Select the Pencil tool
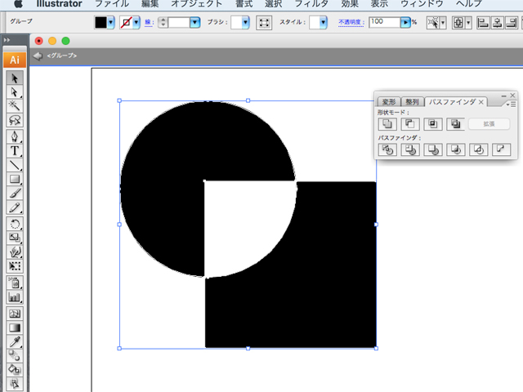Screen dimensions: 523x392 pyautogui.click(x=15, y=207)
